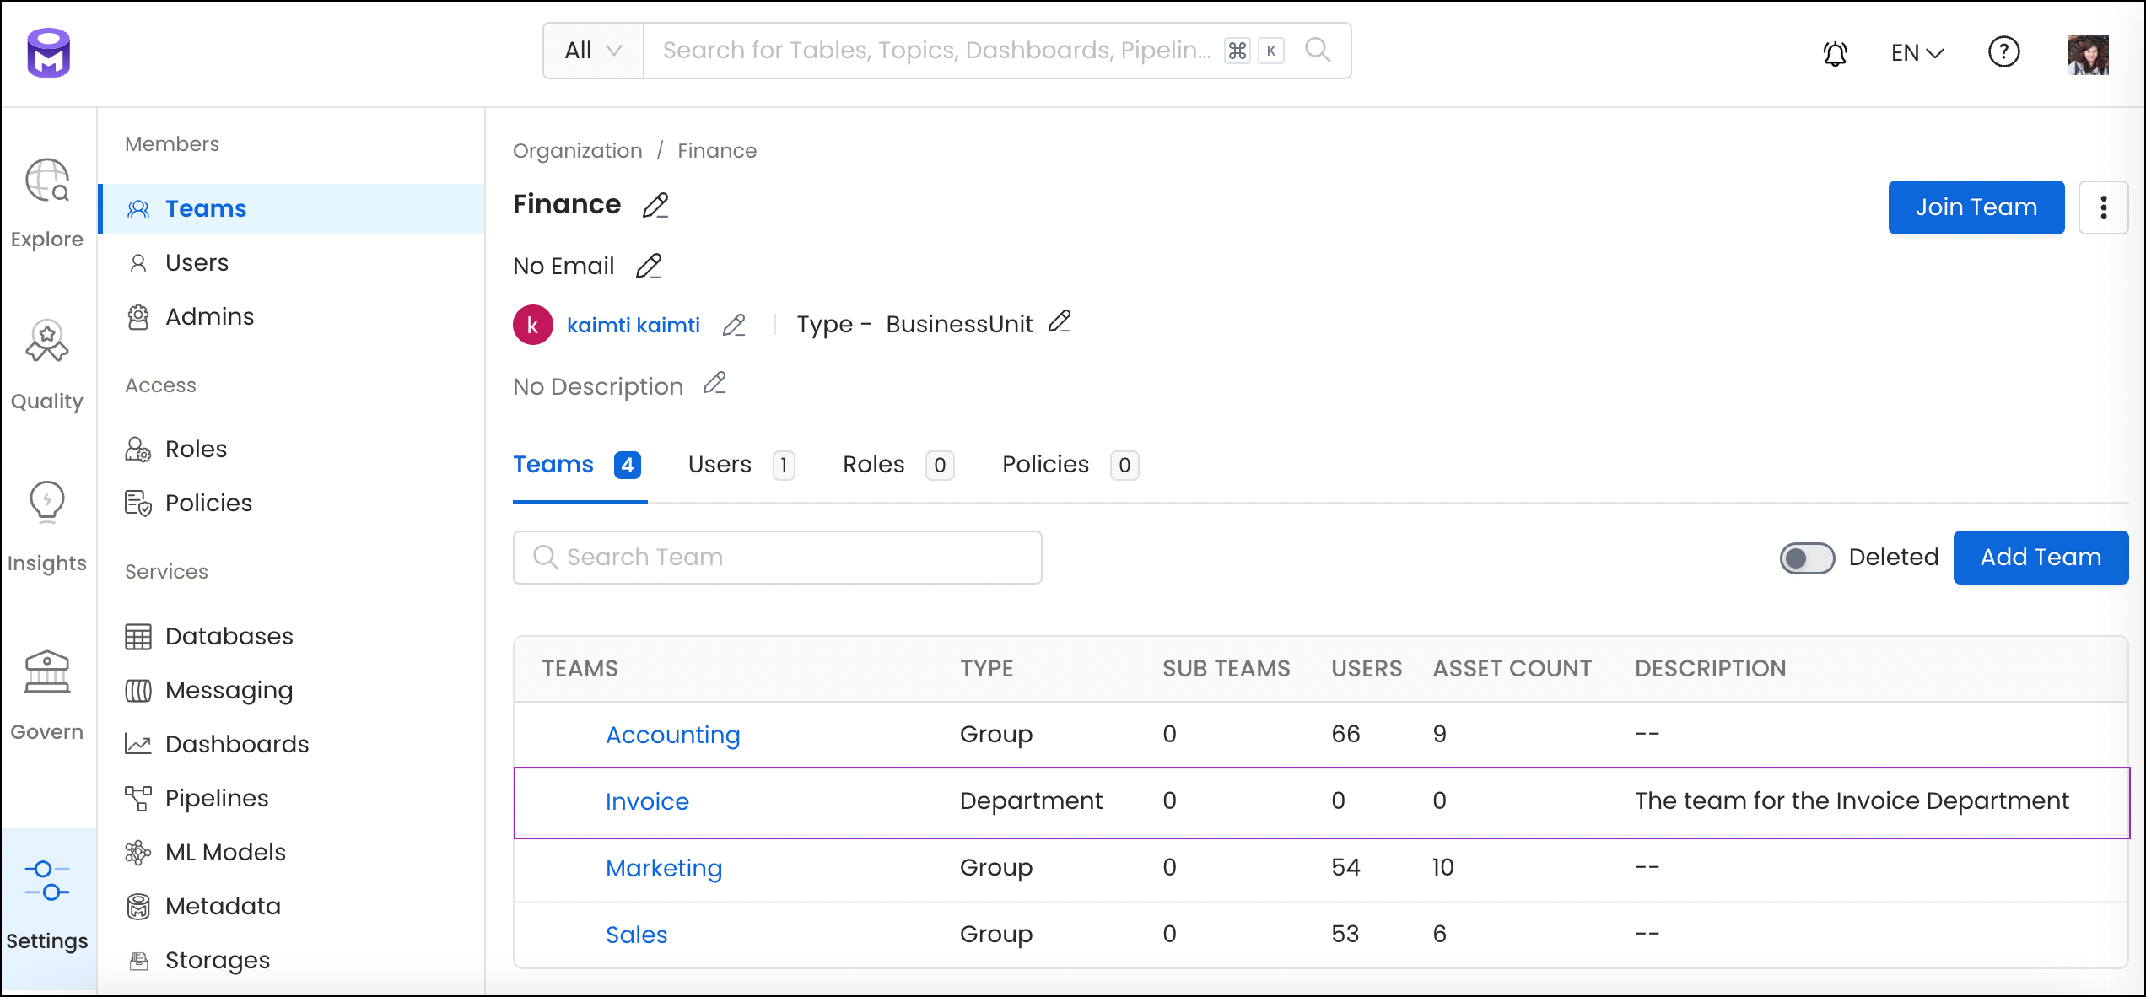
Task: Click the Invoice row type Department
Action: [1031, 801]
